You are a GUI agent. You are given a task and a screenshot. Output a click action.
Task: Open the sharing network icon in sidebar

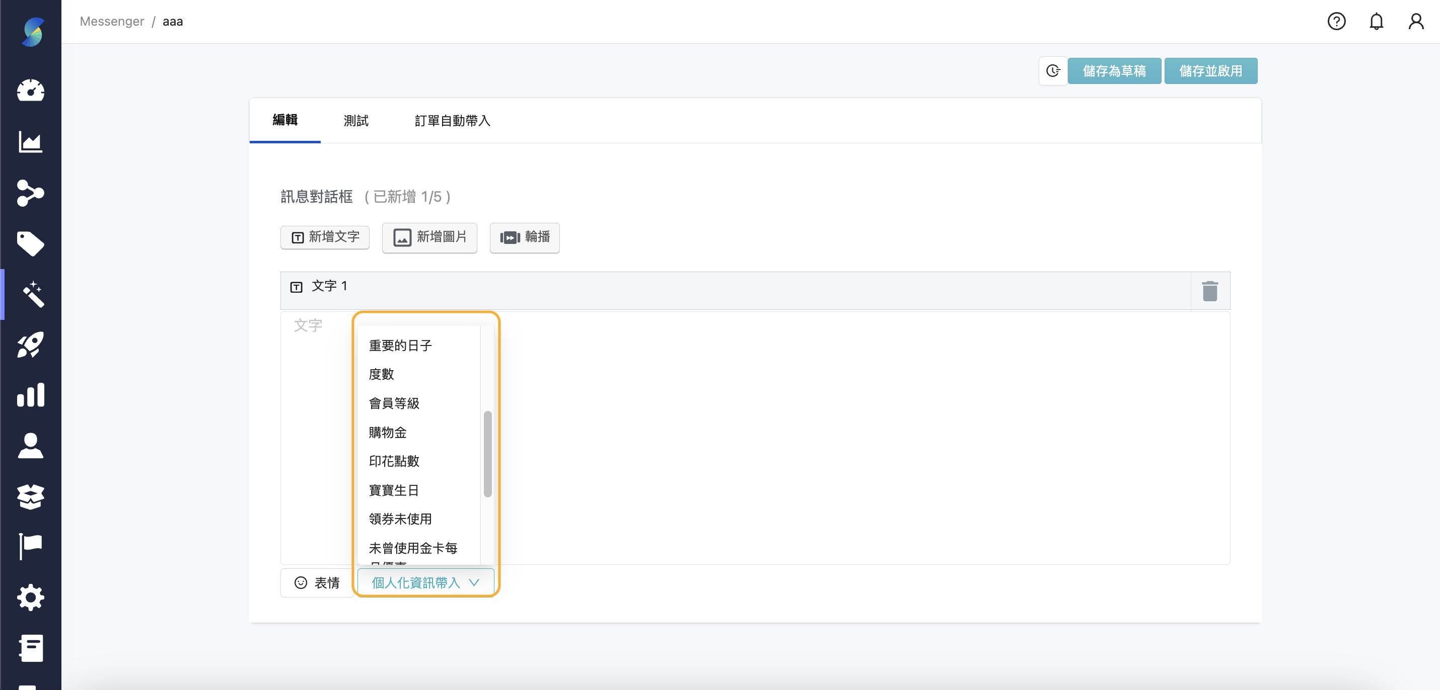31,193
